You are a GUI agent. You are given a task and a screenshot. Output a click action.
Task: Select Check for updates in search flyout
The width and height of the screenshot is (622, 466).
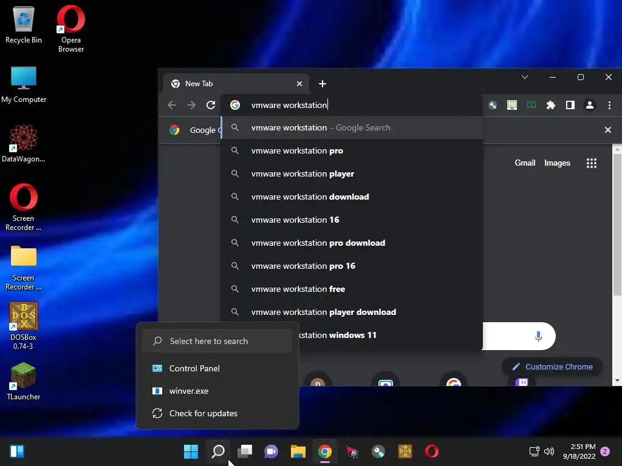217,413
